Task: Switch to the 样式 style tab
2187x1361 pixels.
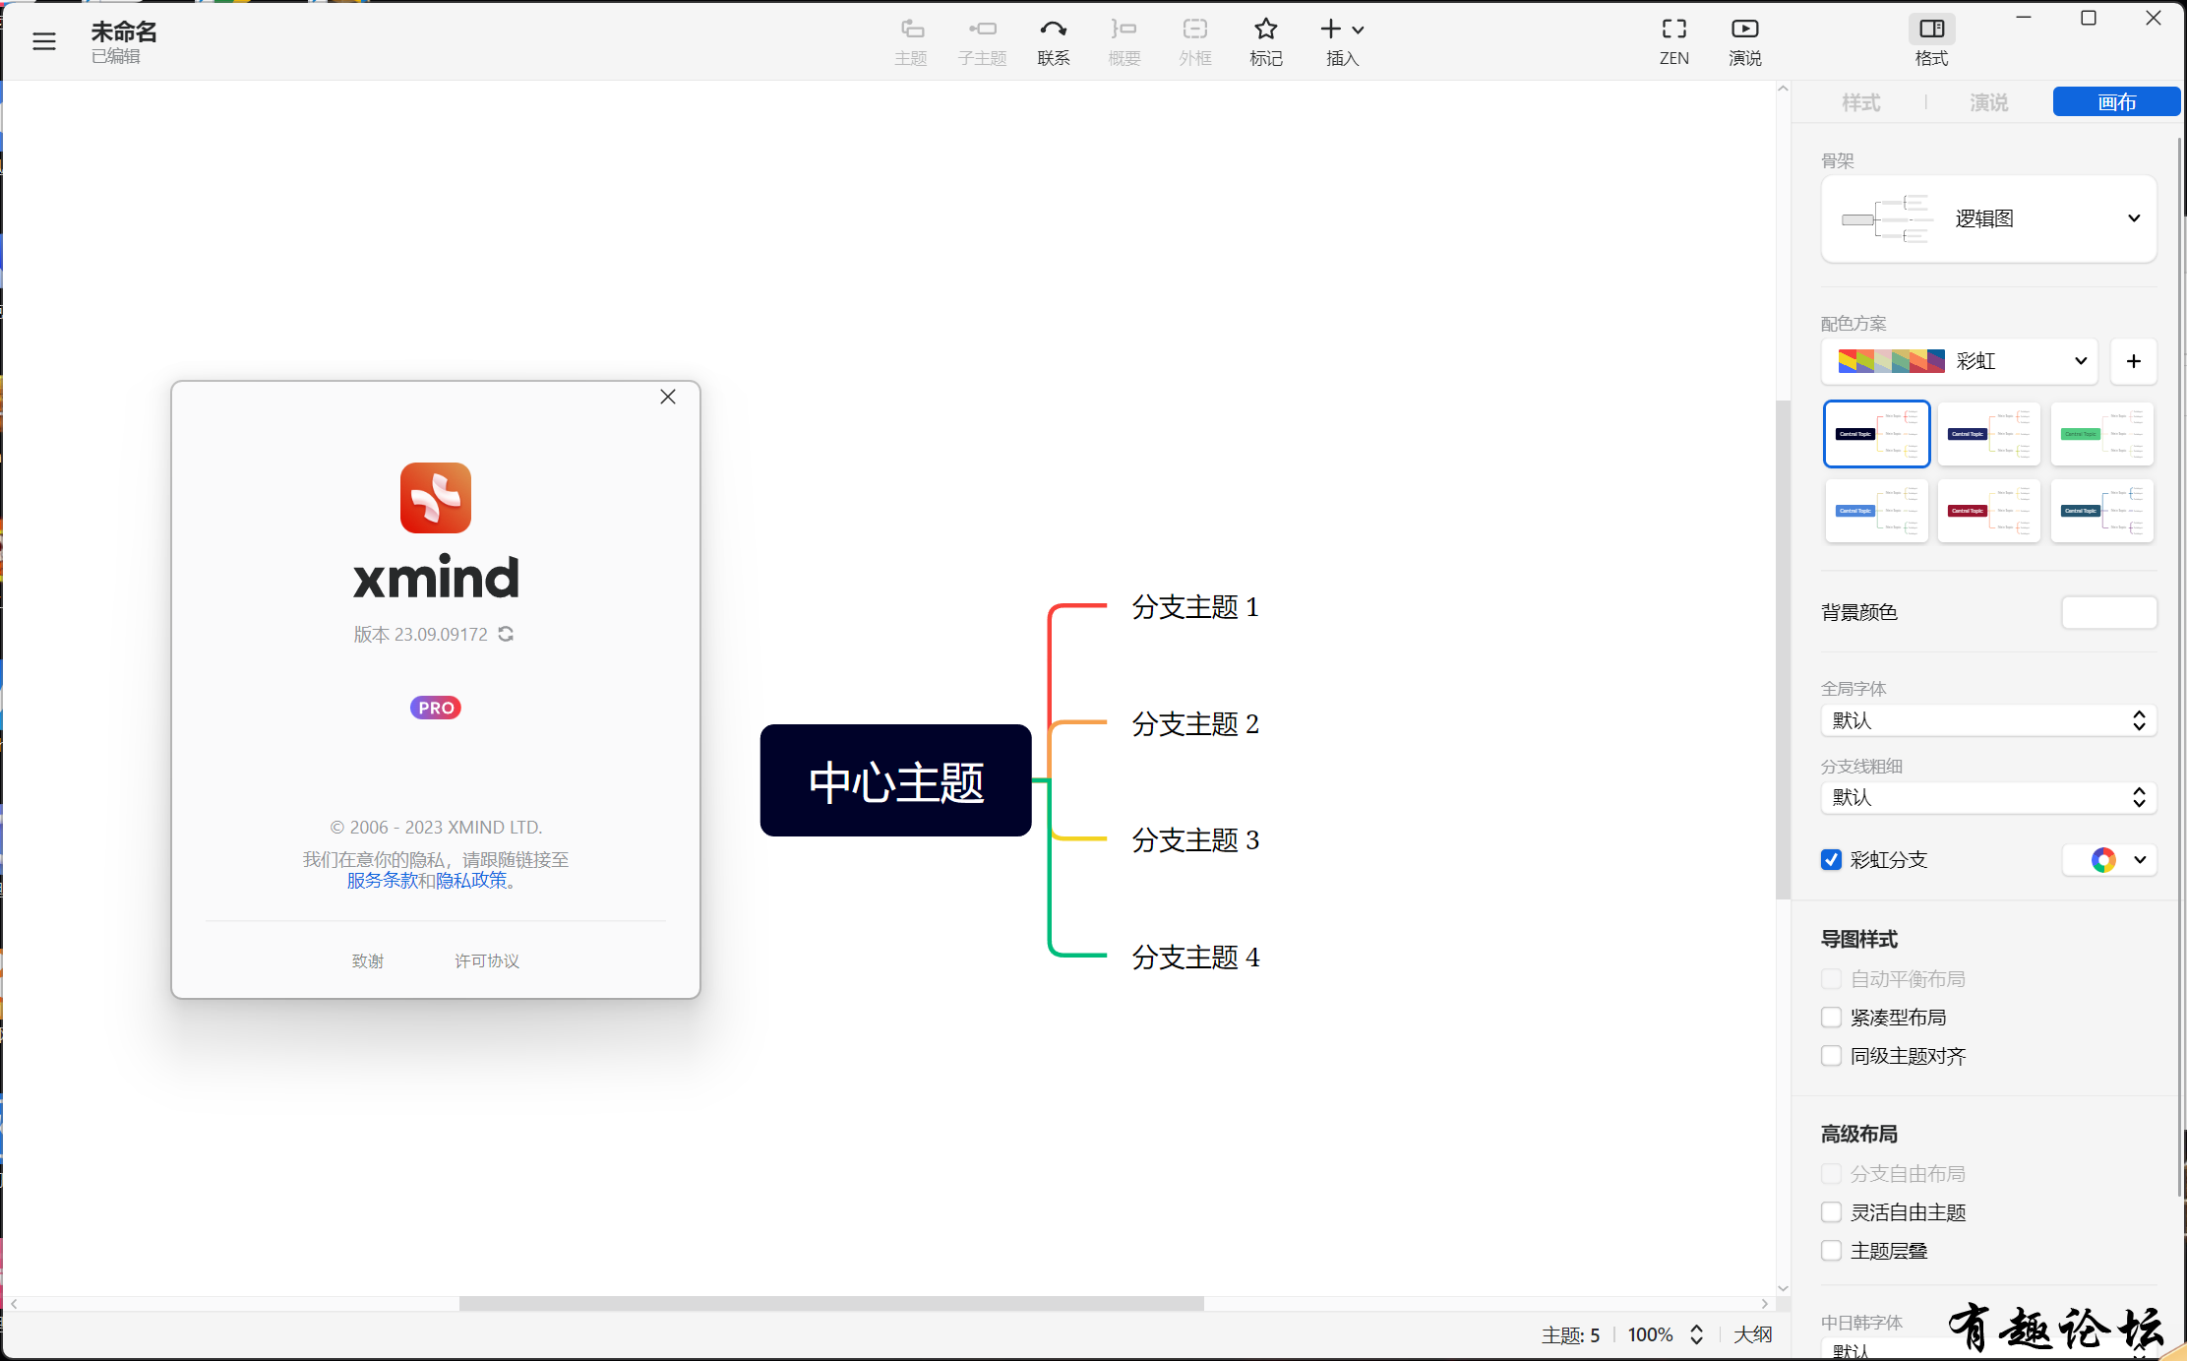Action: click(x=1860, y=102)
